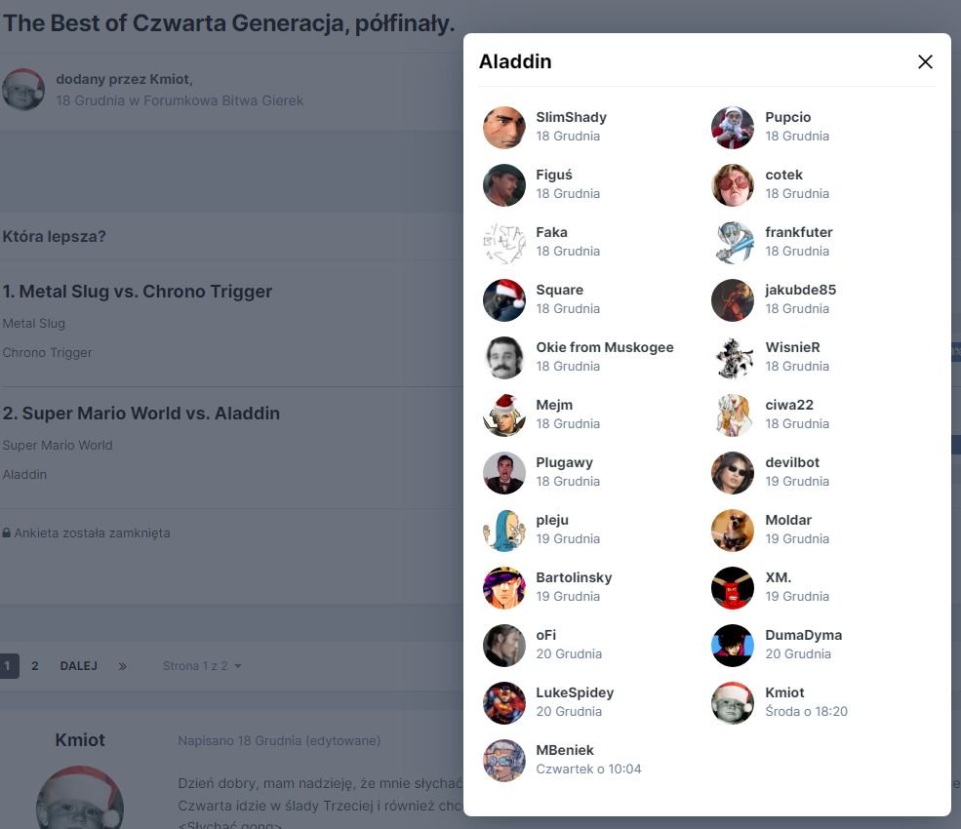The width and height of the screenshot is (961, 829).
Task: Open LukeSpidey's Superman avatar
Action: coord(503,703)
